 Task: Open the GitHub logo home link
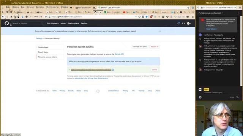(x=7, y=23)
